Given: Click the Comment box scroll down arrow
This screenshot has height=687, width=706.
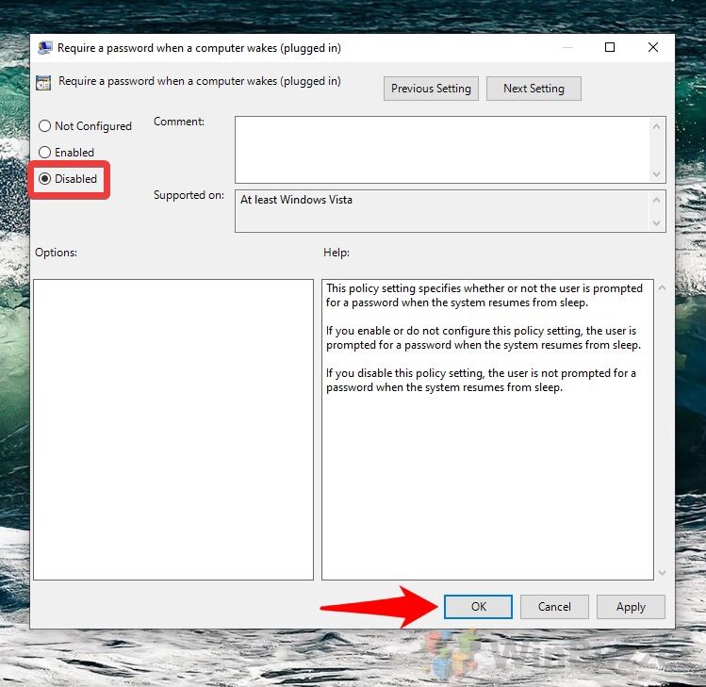Looking at the screenshot, I should click(x=656, y=173).
